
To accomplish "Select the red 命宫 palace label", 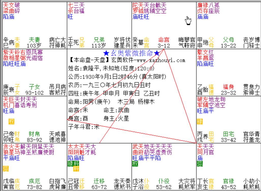I will coord(164,40).
